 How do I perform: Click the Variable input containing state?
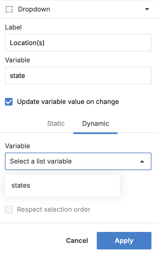tap(78, 75)
